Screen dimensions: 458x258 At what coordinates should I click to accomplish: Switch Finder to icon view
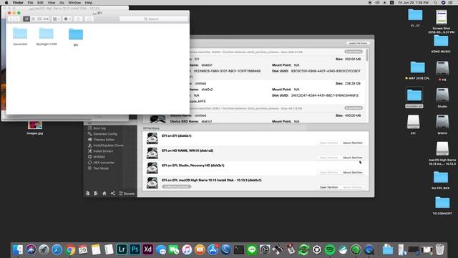coord(26,19)
